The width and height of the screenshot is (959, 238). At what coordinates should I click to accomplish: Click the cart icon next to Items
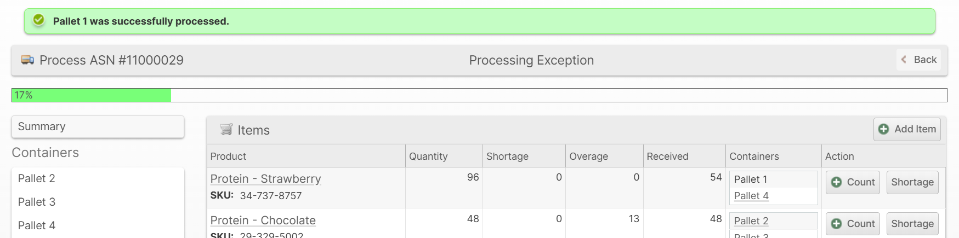226,130
